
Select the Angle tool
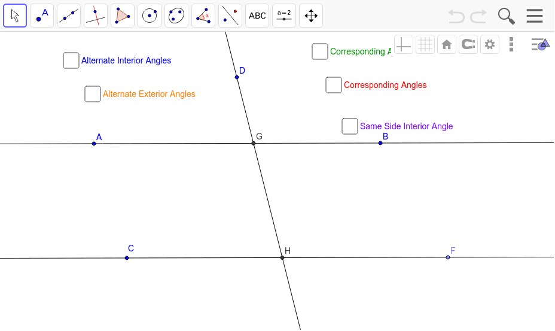(x=203, y=16)
